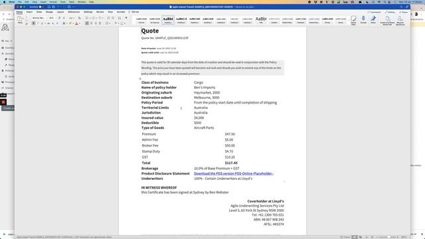Toggle Superscript formatting
Viewport: 425px width, 239px height.
tap(57, 23)
